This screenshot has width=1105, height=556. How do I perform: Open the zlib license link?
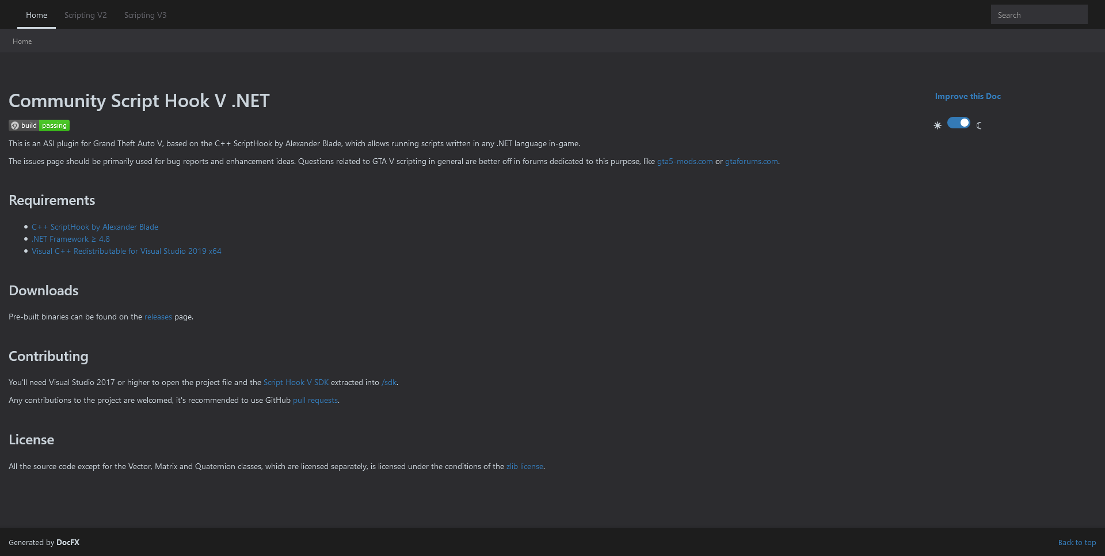coord(524,466)
